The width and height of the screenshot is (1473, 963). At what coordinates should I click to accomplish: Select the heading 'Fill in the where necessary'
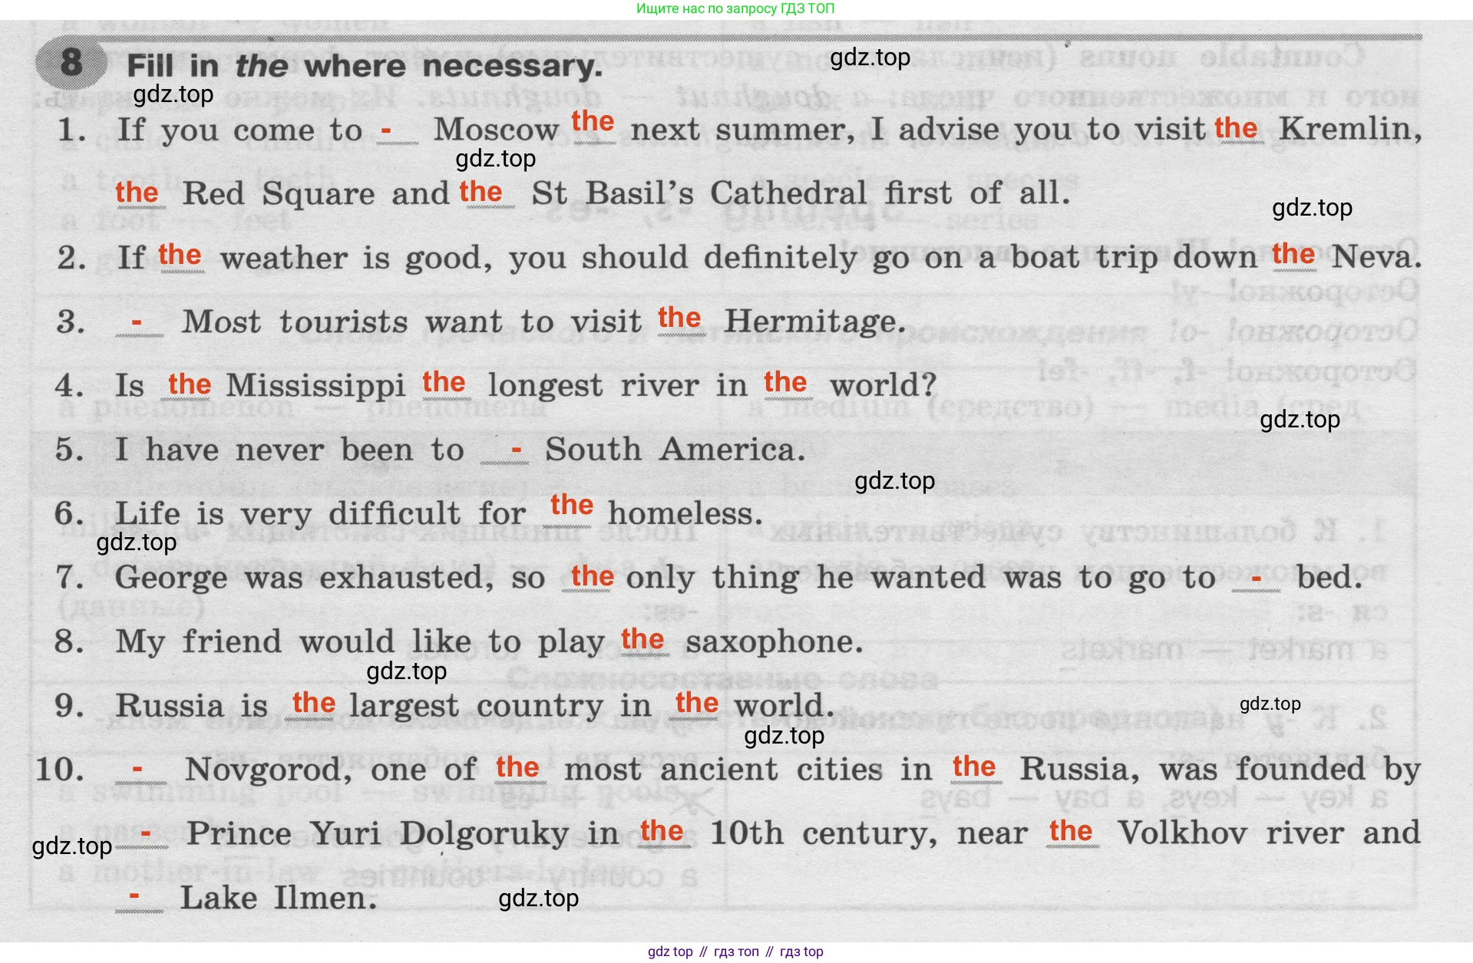click(365, 66)
